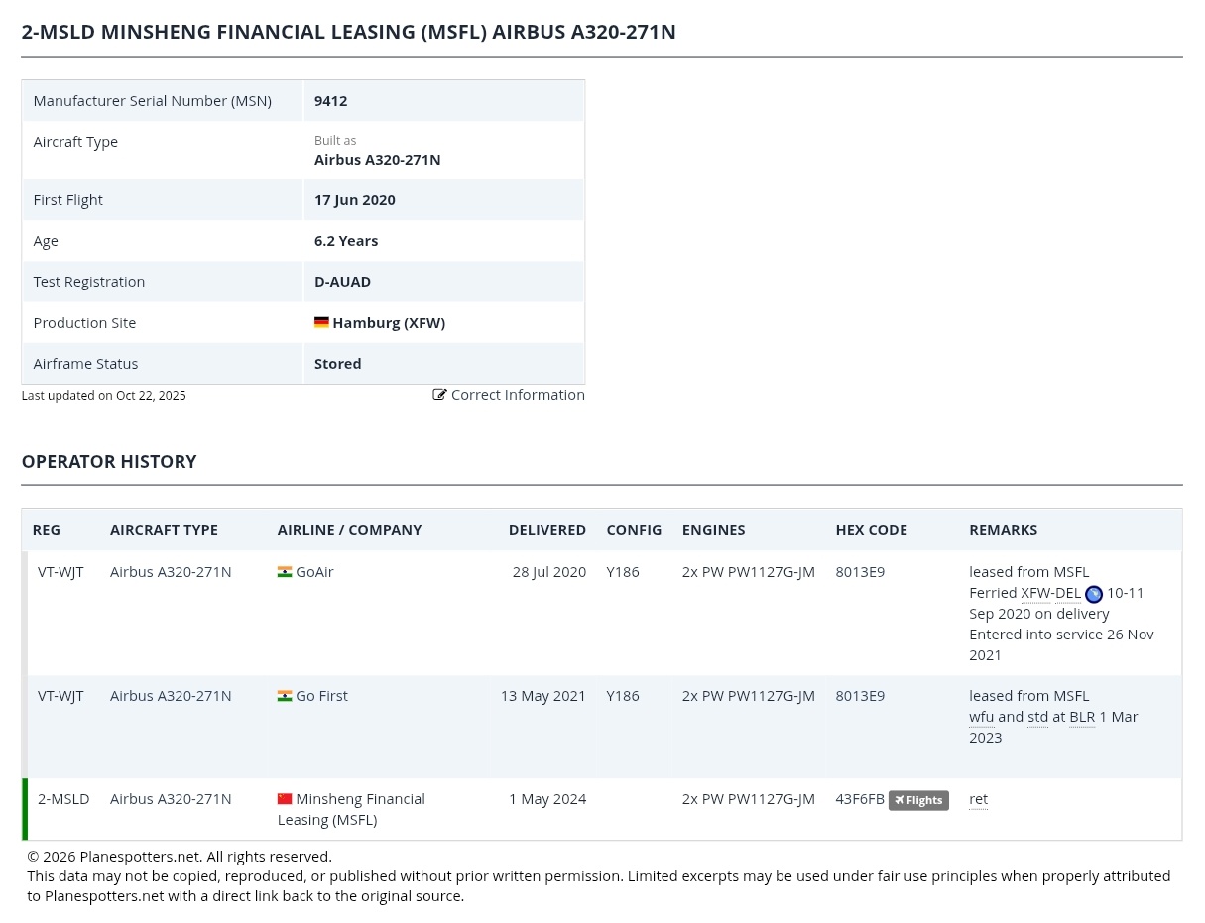Click the India flag next to GoAir
Image resolution: width=1205 pixels, height=923 pixels.
pyautogui.click(x=285, y=572)
